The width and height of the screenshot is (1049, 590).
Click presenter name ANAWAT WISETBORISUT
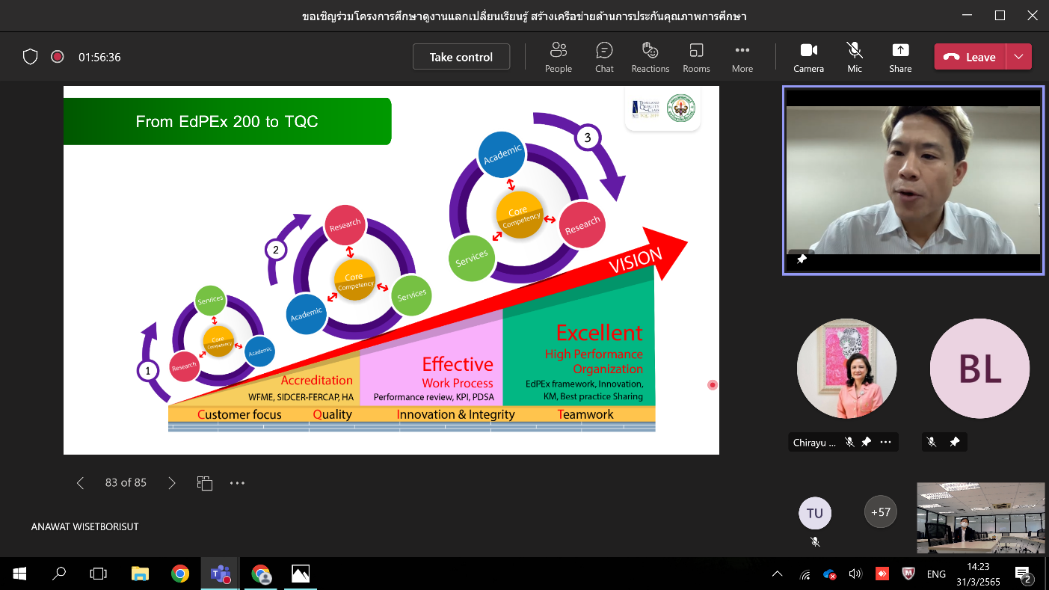click(85, 526)
